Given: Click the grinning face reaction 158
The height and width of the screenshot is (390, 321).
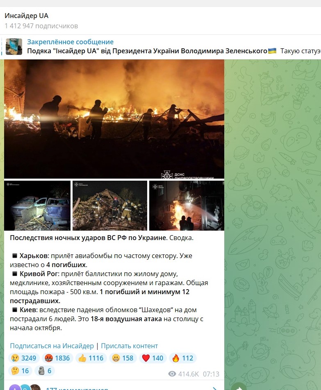Looking at the screenshot, I should coord(123,358).
